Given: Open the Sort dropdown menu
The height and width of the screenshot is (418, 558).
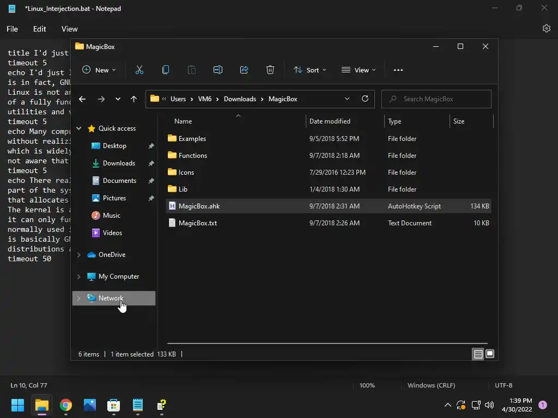Looking at the screenshot, I should [x=310, y=70].
